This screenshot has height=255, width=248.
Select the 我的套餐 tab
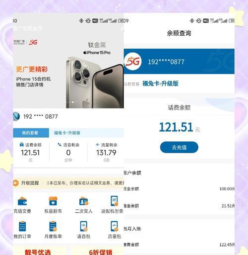(x=31, y=133)
